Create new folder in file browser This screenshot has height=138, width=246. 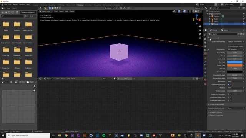(17, 12)
